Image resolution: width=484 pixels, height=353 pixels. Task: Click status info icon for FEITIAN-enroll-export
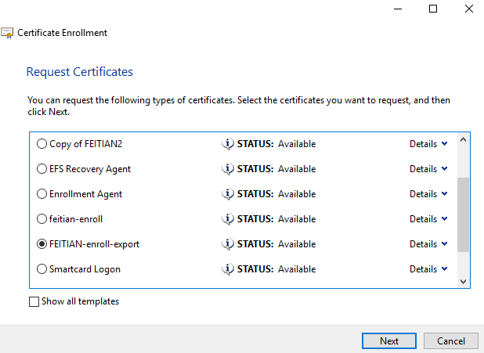pyautogui.click(x=228, y=243)
